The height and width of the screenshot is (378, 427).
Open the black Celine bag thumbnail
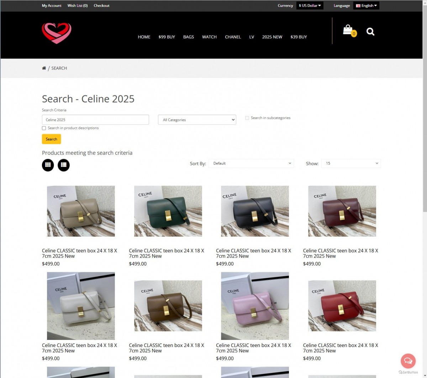tap(255, 211)
